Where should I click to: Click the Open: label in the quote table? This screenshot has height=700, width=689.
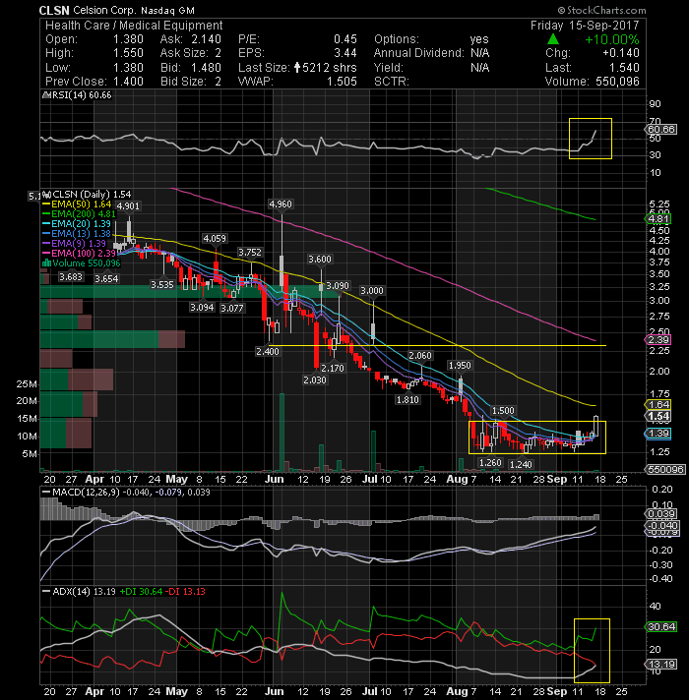pos(61,39)
